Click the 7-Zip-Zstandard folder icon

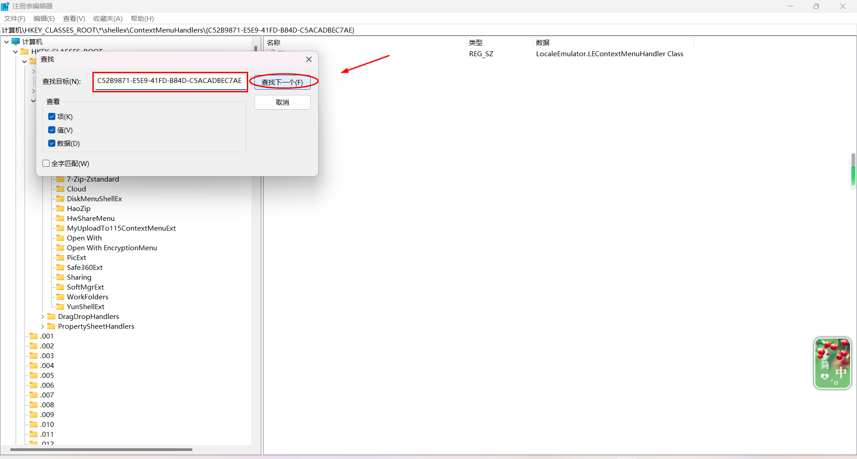pyautogui.click(x=60, y=179)
